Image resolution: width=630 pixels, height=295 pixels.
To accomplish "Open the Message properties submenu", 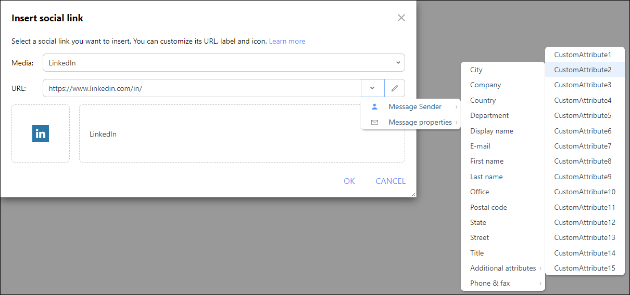I will 411,122.
